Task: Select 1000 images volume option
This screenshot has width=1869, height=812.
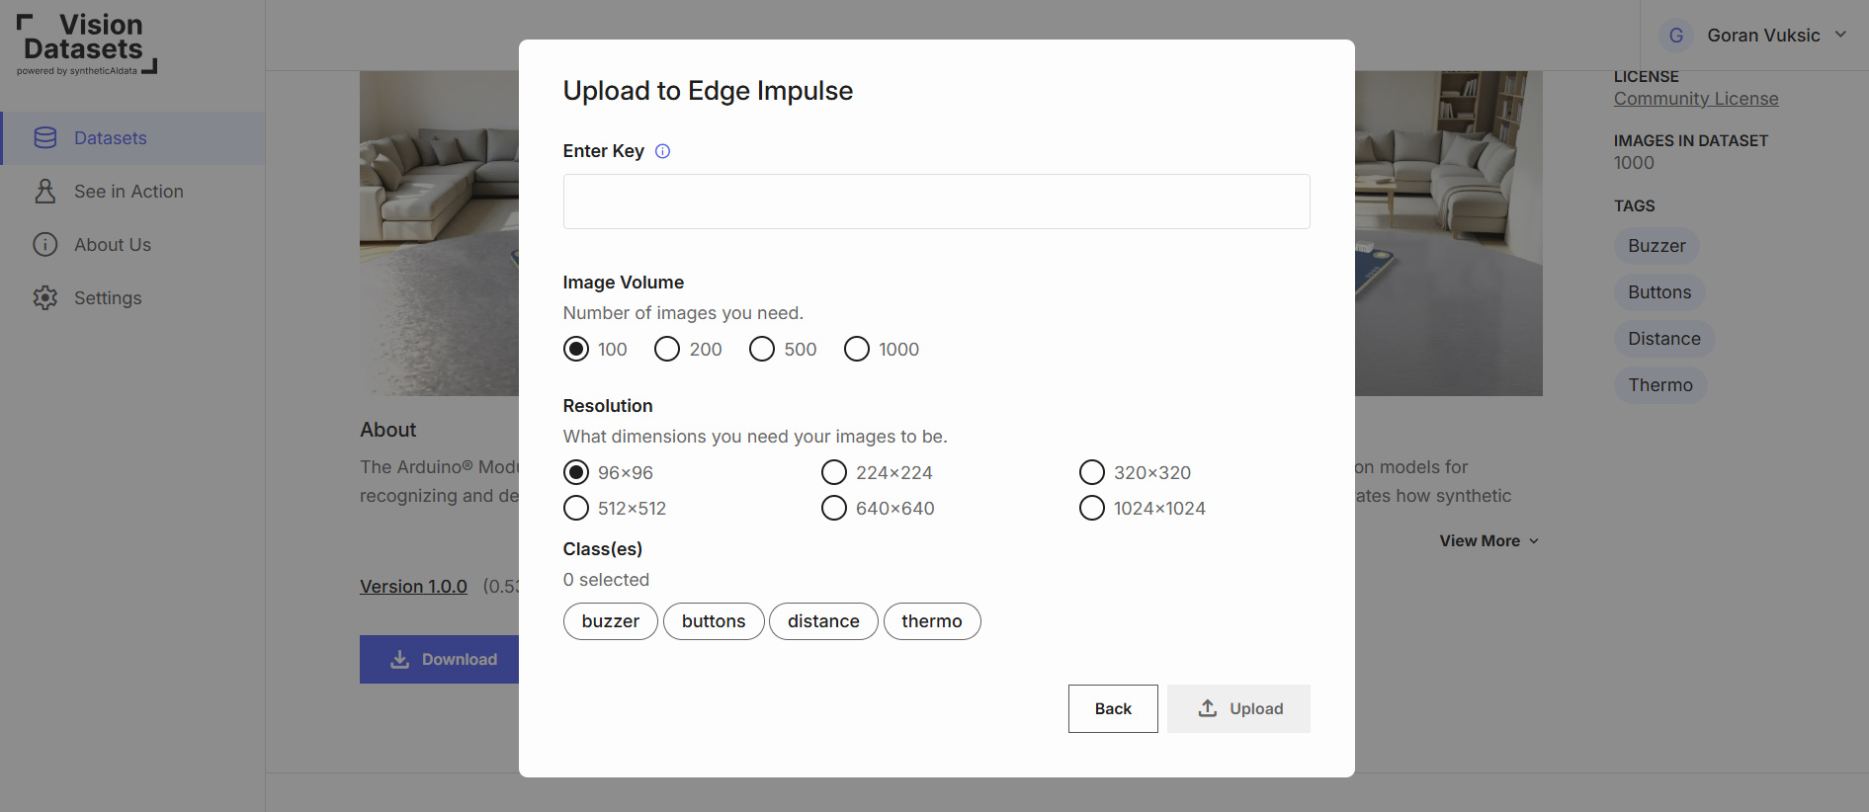Action: click(x=857, y=350)
